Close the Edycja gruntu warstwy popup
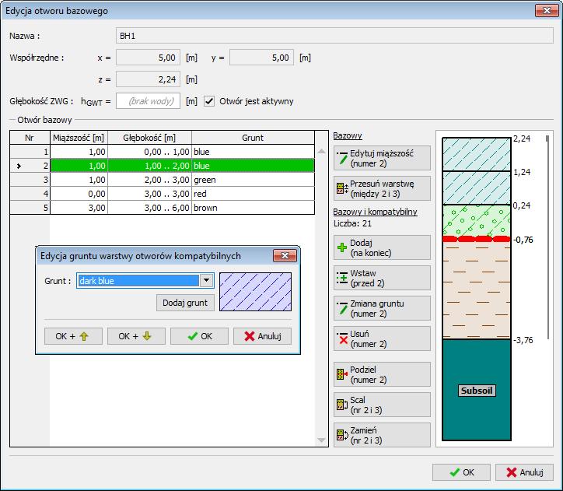Viewport: 563px width, 491px height. (285, 255)
